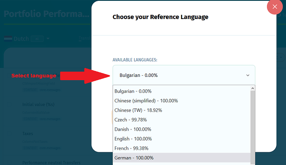This screenshot has height=165, width=286.
Task: Close the Reference Language dialog
Action: pyautogui.click(x=275, y=7)
